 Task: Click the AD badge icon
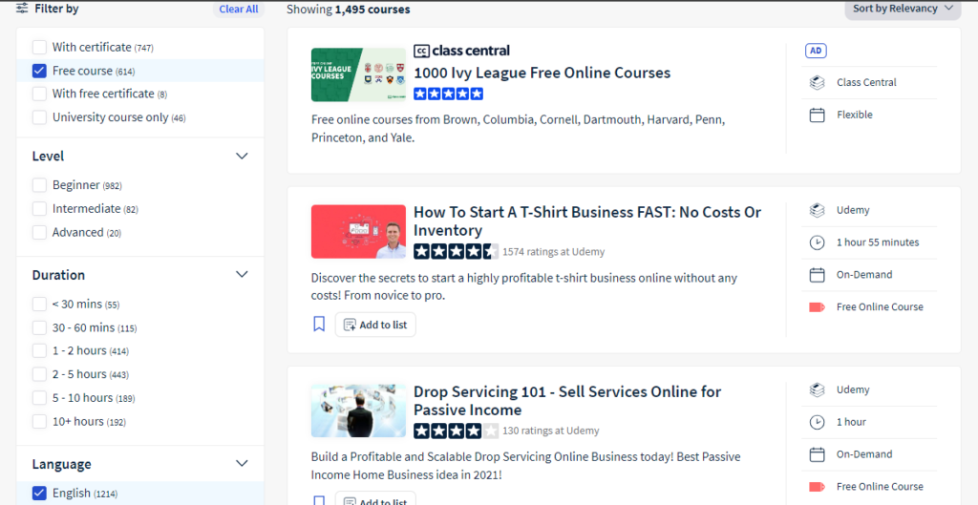816,51
